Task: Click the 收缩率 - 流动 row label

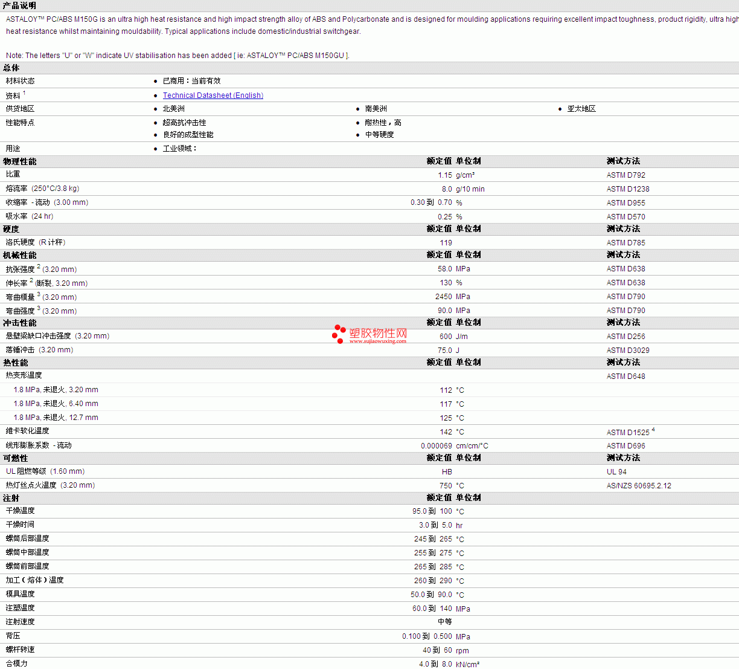Action: (x=47, y=202)
